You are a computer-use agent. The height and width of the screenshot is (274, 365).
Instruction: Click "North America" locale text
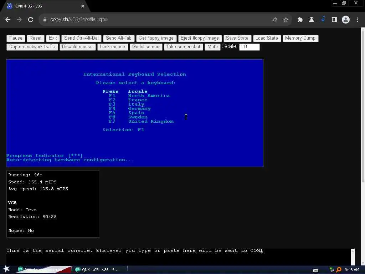point(149,96)
